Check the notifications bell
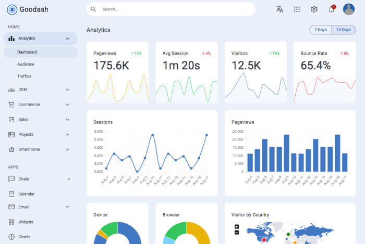This screenshot has width=365, height=244. (331, 9)
